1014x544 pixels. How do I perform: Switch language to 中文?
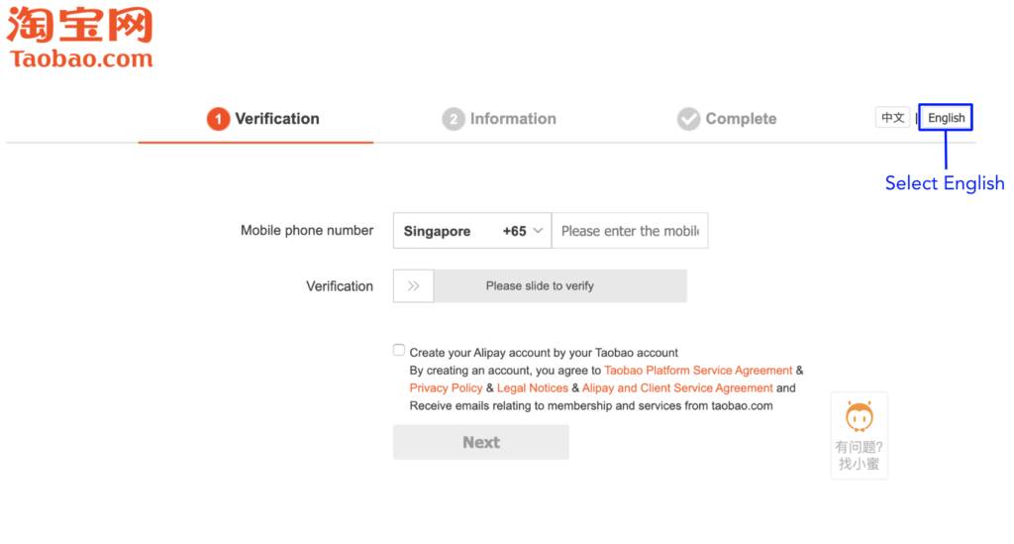click(x=892, y=118)
